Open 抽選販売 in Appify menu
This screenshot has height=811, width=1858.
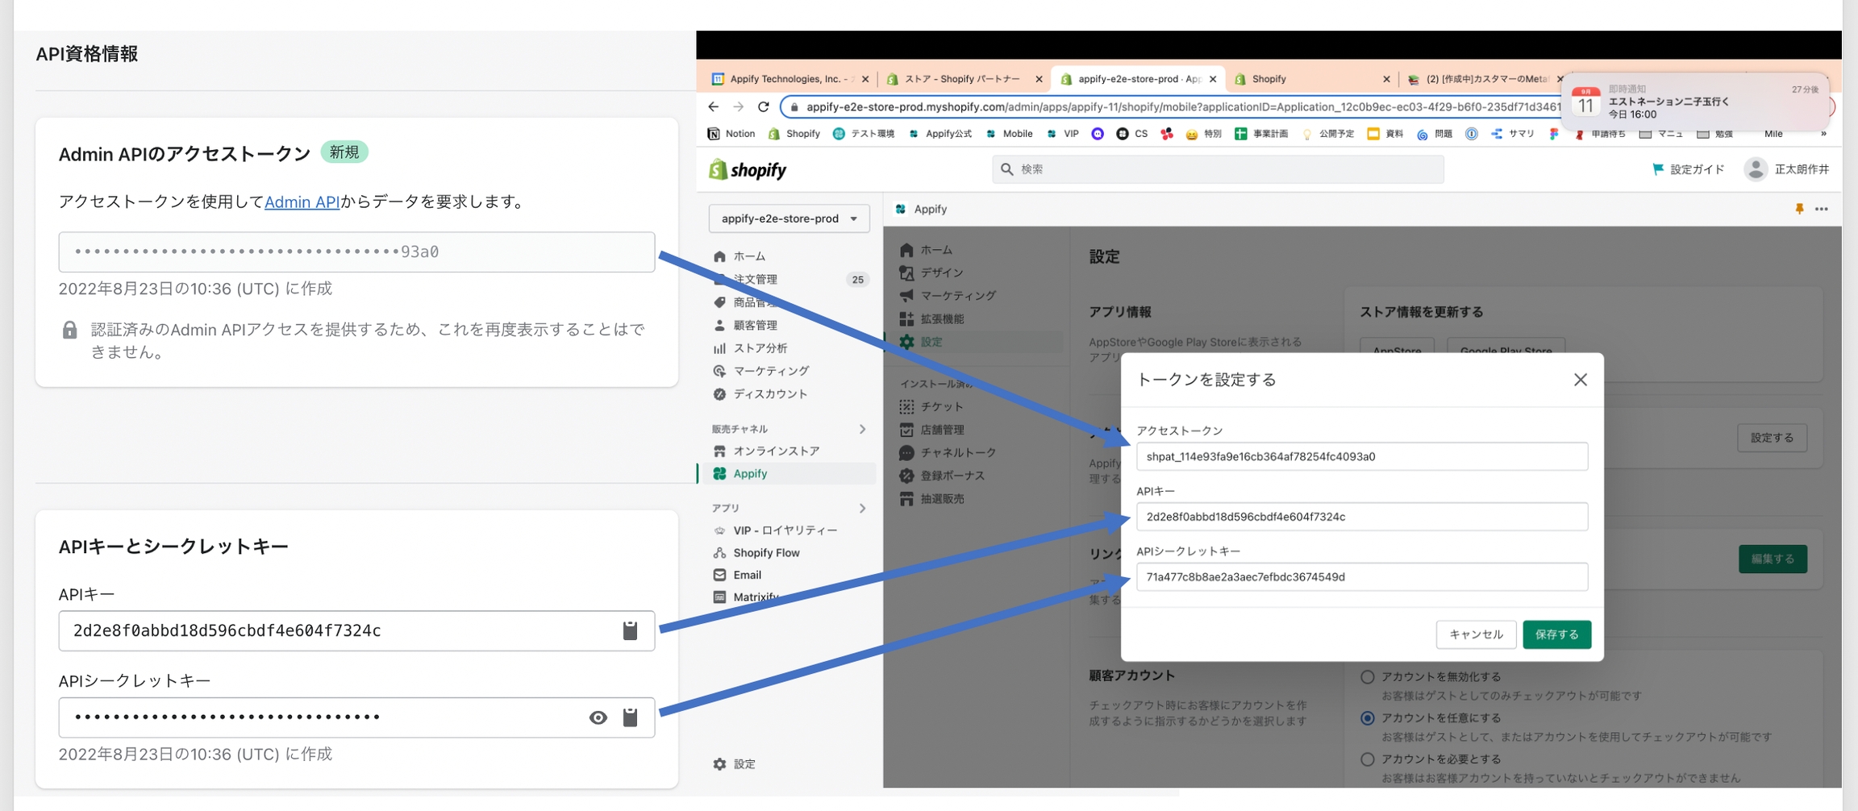click(932, 499)
